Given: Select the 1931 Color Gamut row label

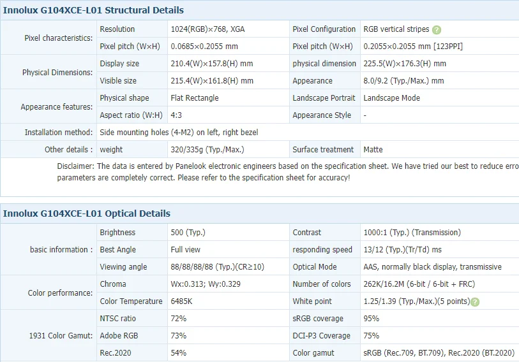Looking at the screenshot, I should pos(61,336).
